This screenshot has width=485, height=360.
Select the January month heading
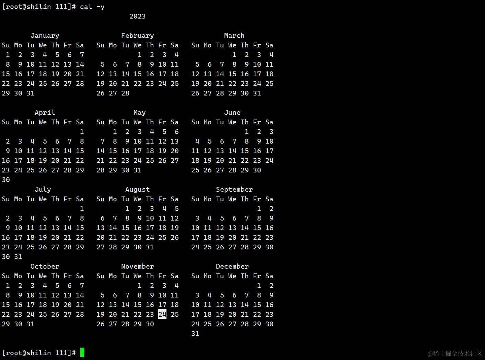(45, 36)
